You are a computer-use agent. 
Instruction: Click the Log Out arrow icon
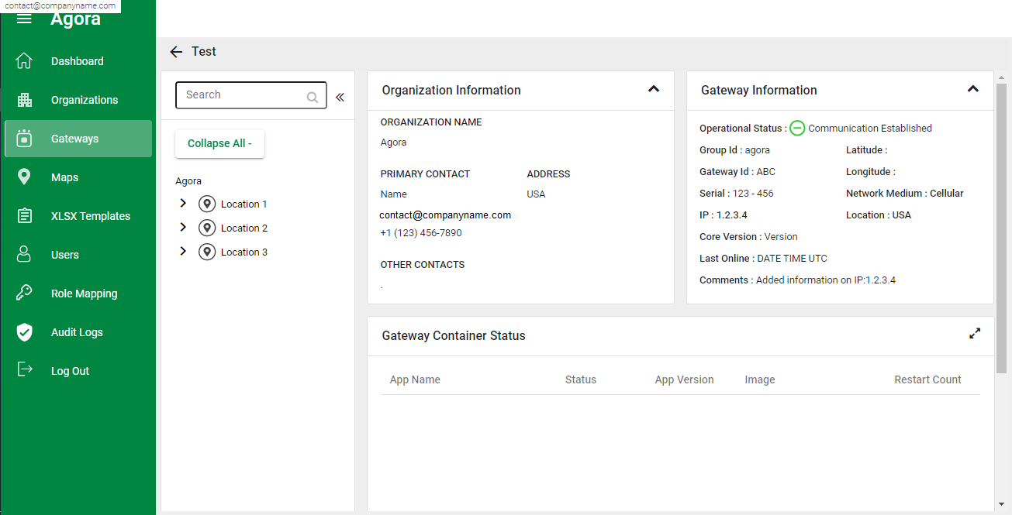25,369
